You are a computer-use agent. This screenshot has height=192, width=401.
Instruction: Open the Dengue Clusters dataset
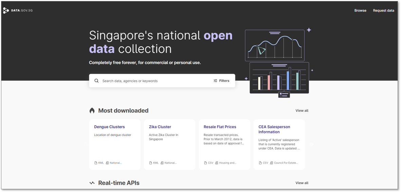109,127
